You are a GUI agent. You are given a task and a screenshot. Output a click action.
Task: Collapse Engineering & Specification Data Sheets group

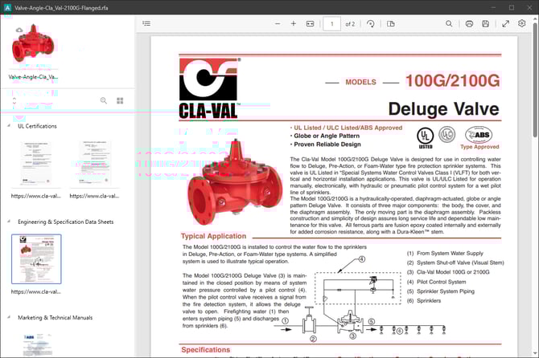tap(10, 221)
